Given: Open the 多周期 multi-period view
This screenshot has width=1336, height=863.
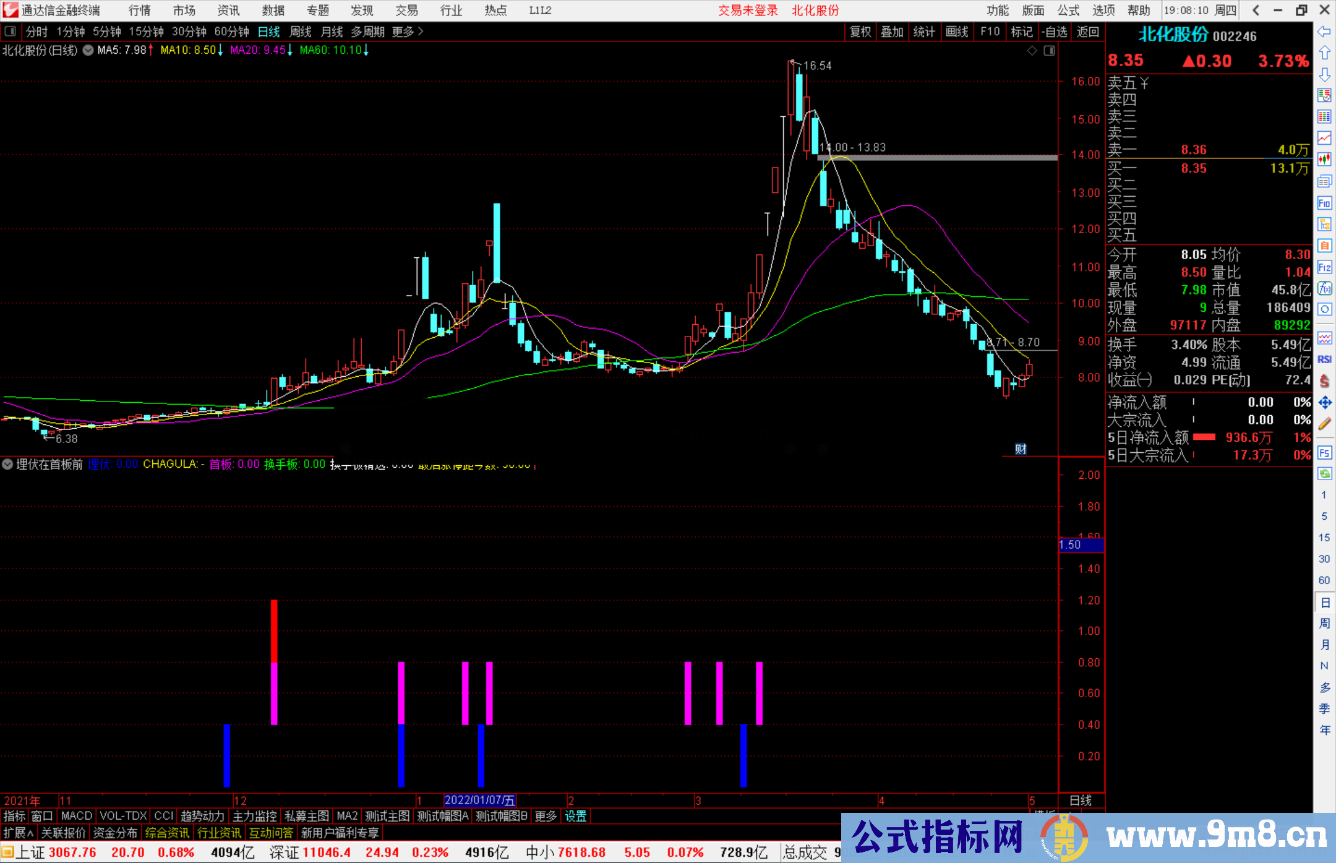Looking at the screenshot, I should click(x=368, y=32).
